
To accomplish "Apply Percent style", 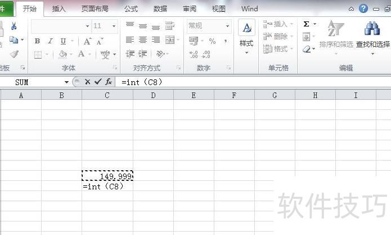I will pyautogui.click(x=213, y=41).
